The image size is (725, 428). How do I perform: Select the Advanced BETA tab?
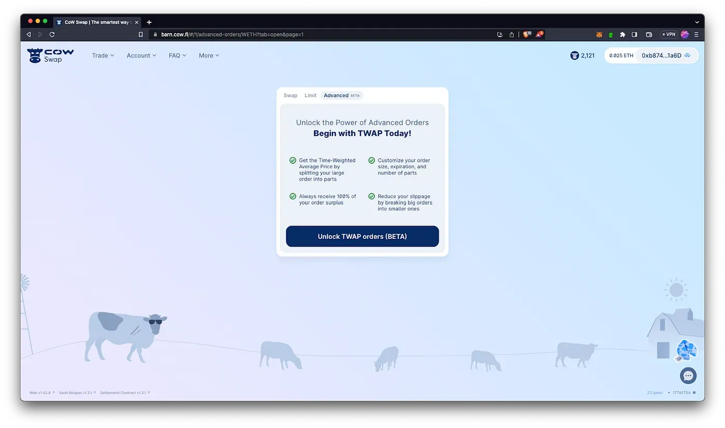click(x=342, y=95)
